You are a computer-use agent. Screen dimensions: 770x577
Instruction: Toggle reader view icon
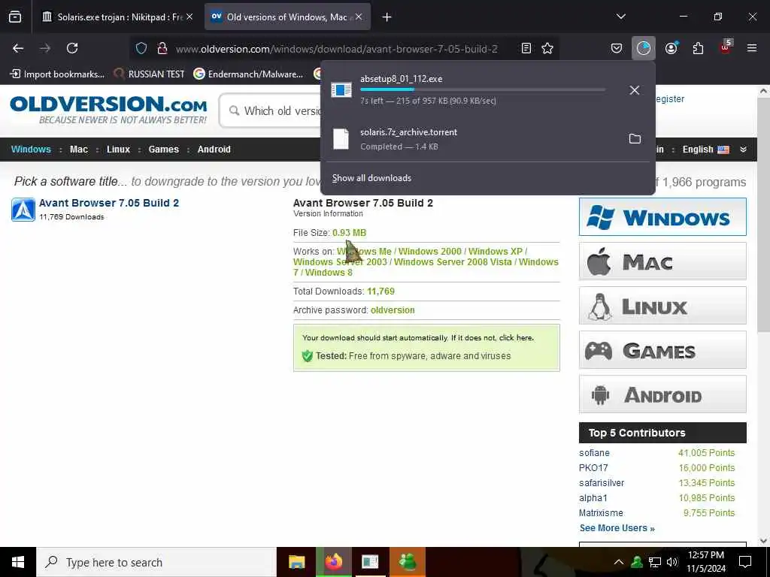526,48
